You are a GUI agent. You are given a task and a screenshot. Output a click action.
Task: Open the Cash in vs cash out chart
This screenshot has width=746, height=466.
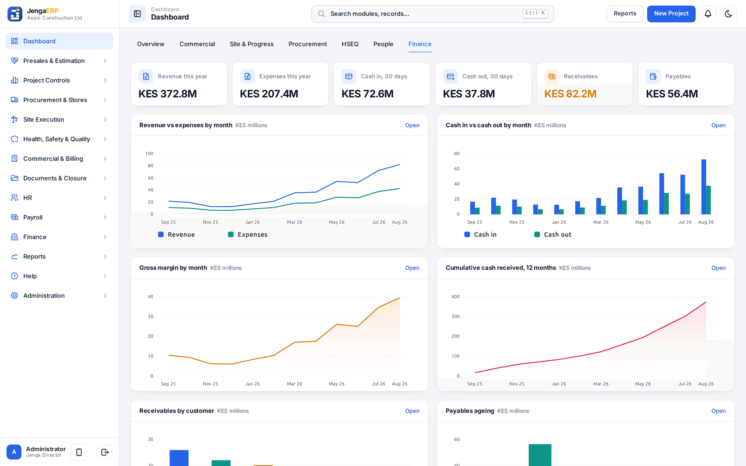point(718,125)
